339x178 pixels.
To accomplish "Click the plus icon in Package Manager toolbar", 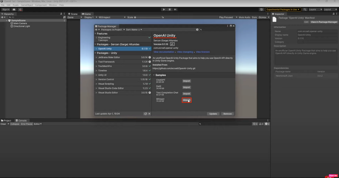I will point(96,30).
